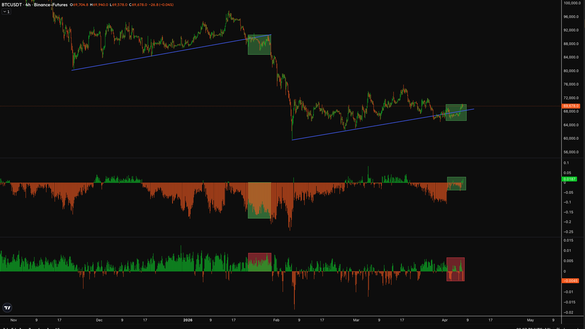
Task: Select the red rectangle in bottom pane near late January
Action: (x=260, y=262)
